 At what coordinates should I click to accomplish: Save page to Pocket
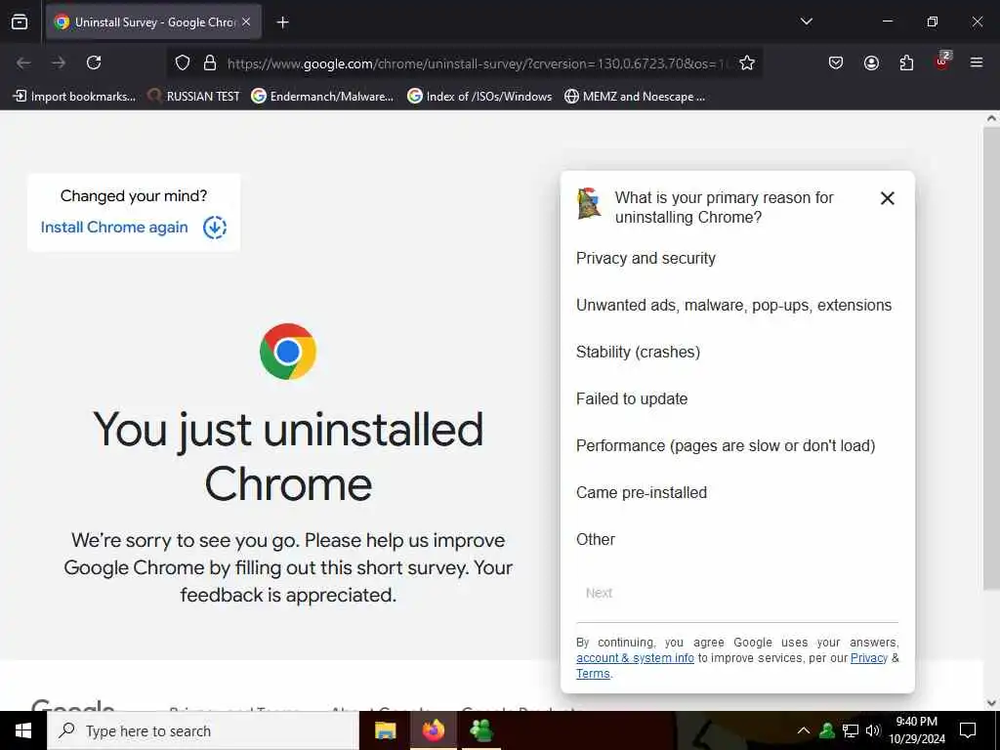[836, 62]
